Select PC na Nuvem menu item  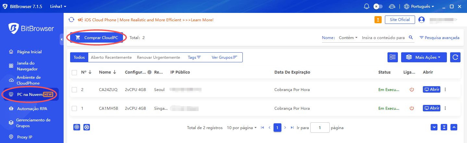click(31, 94)
